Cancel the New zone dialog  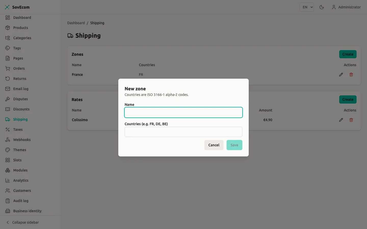214,145
